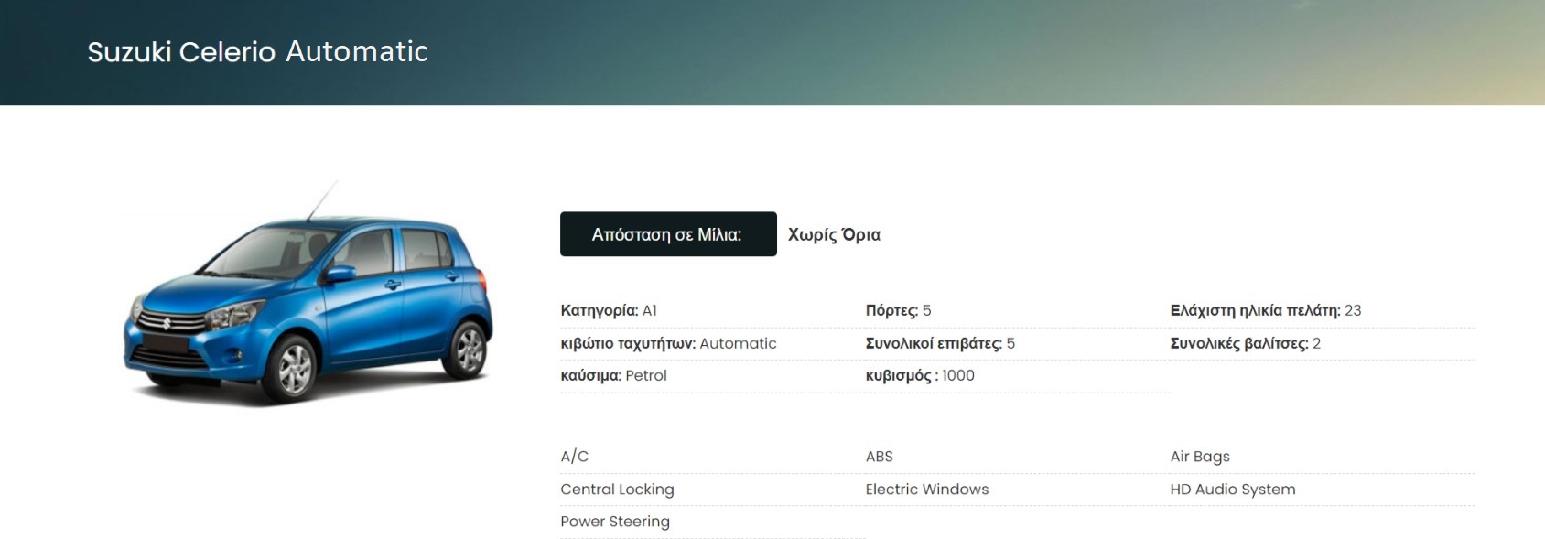Select the Χωρίς Όρια text

[834, 234]
